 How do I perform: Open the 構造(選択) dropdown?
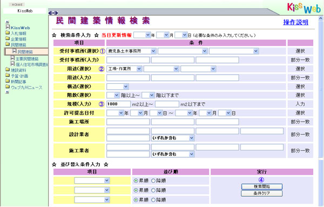pos(118,86)
